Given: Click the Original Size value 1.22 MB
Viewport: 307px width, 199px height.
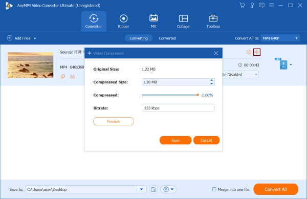Looking at the screenshot, I should point(148,69).
